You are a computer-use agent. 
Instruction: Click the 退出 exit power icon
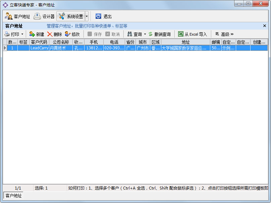click(98, 16)
